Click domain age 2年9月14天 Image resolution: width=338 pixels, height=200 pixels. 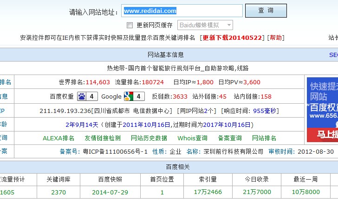82,125
